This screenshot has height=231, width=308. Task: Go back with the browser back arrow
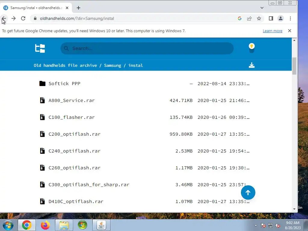point(4,18)
